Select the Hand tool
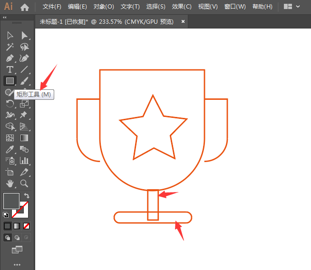311x270 pixels. [x=10, y=183]
